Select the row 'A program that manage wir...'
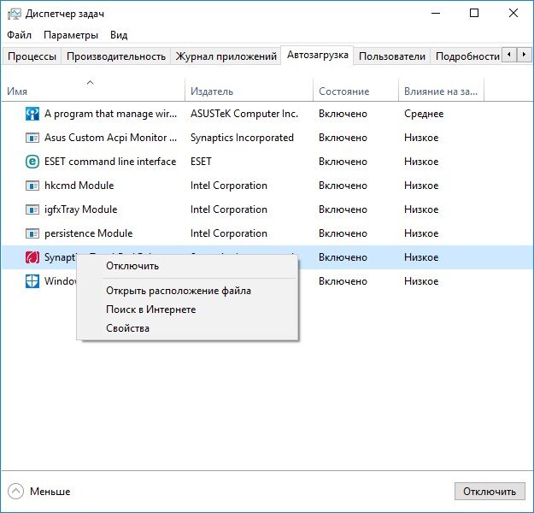 click(x=267, y=114)
